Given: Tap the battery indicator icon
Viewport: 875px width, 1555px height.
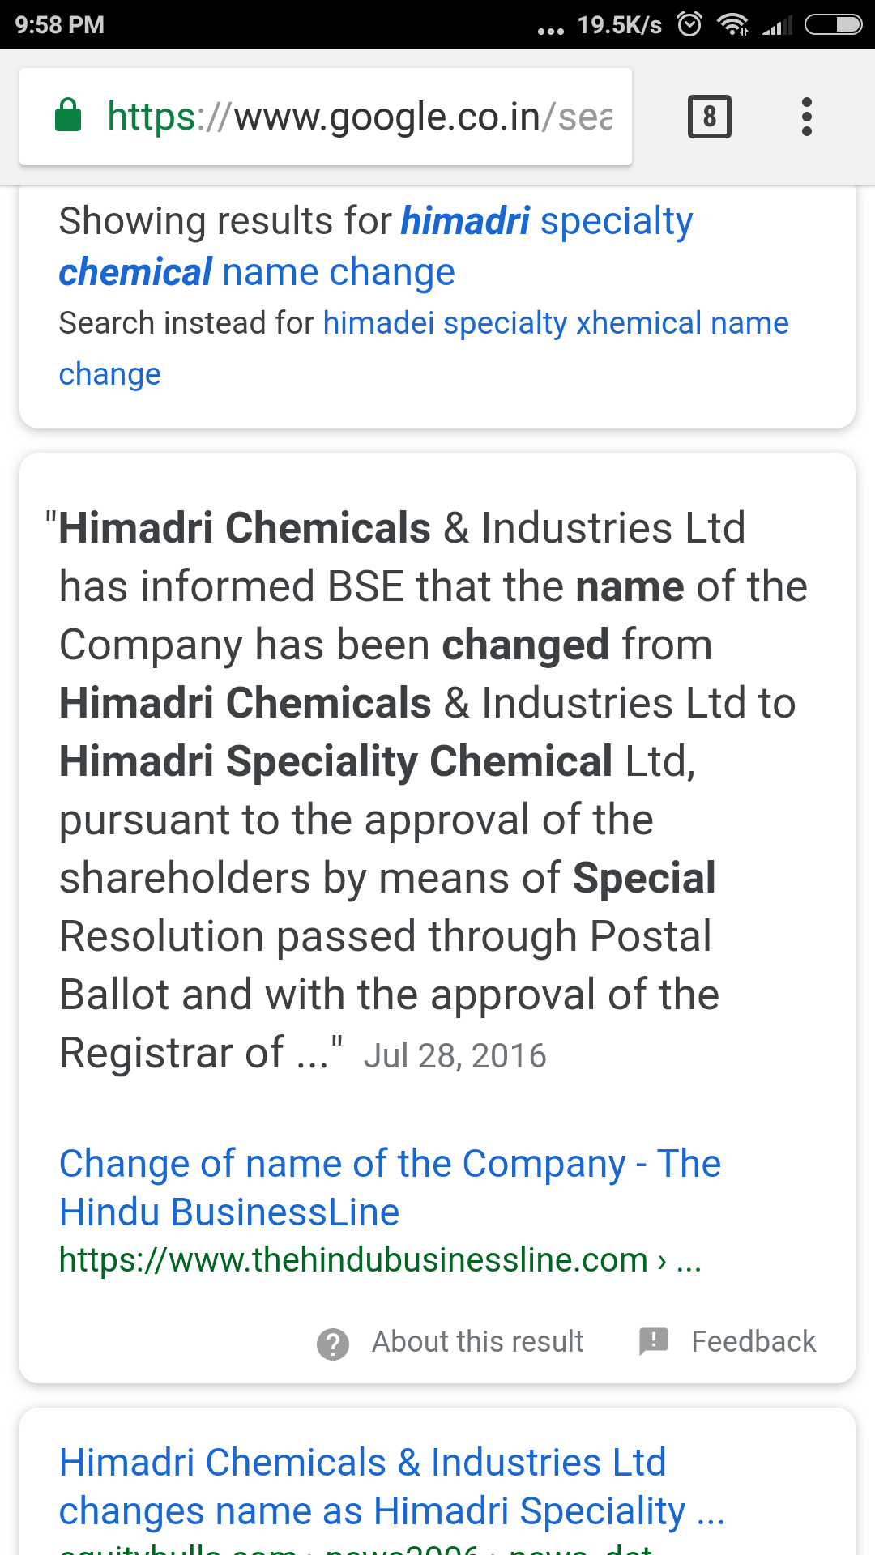Looking at the screenshot, I should (833, 24).
